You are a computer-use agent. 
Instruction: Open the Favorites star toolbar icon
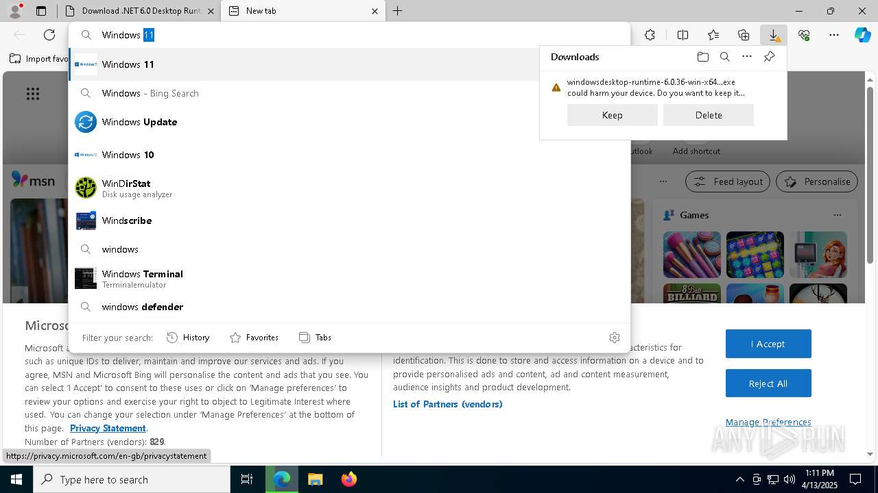[713, 35]
